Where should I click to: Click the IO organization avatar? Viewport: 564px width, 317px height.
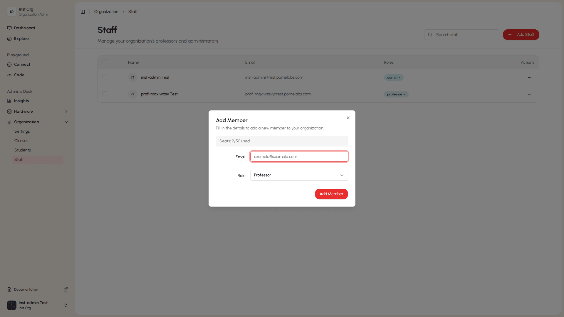click(12, 12)
